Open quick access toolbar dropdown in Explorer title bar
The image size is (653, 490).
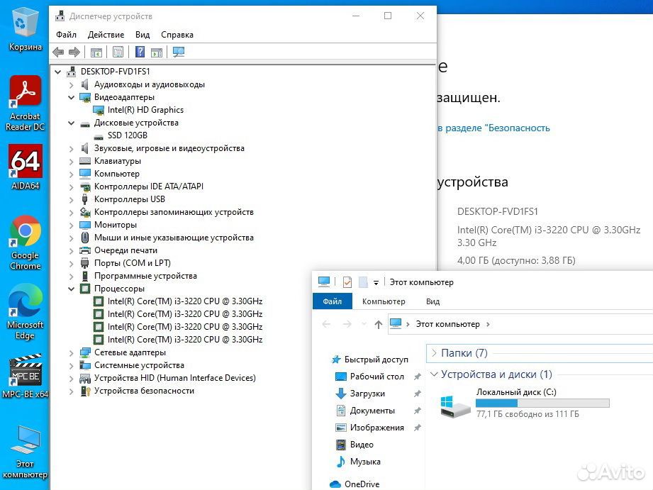click(x=376, y=282)
